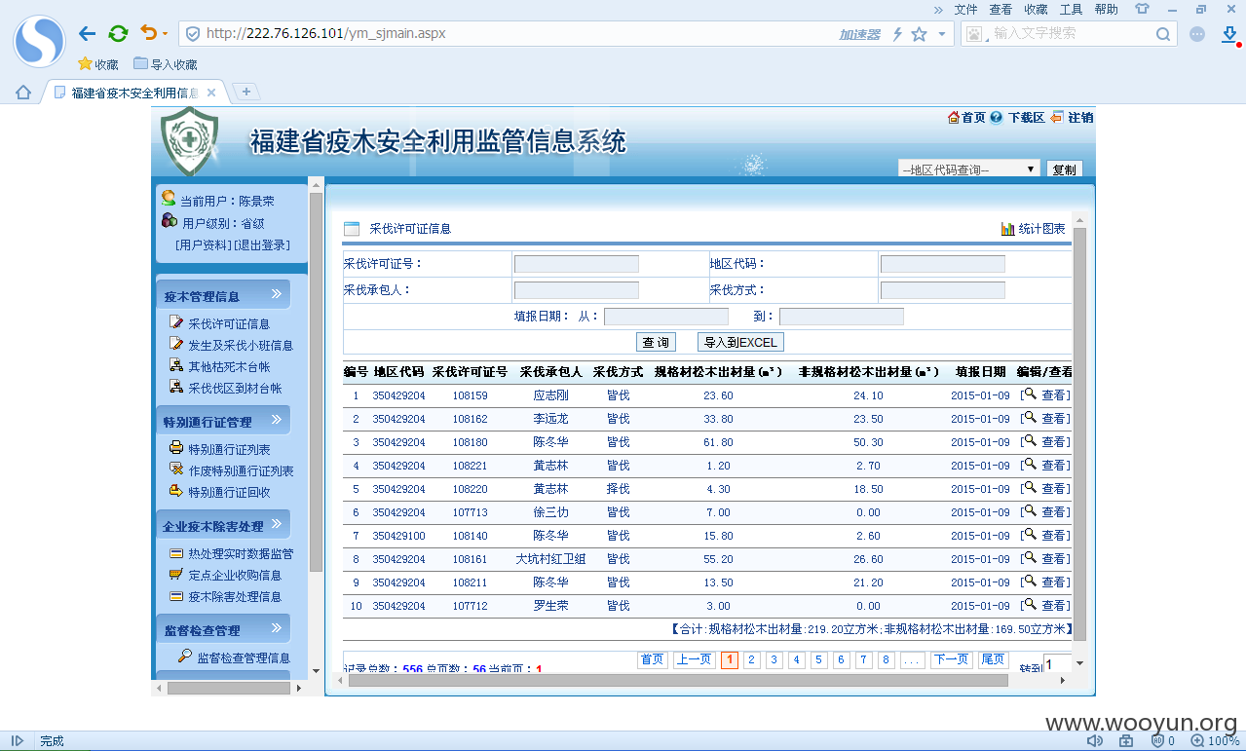Click the 采伐方式 input field
The height and width of the screenshot is (751, 1246).
pos(943,290)
